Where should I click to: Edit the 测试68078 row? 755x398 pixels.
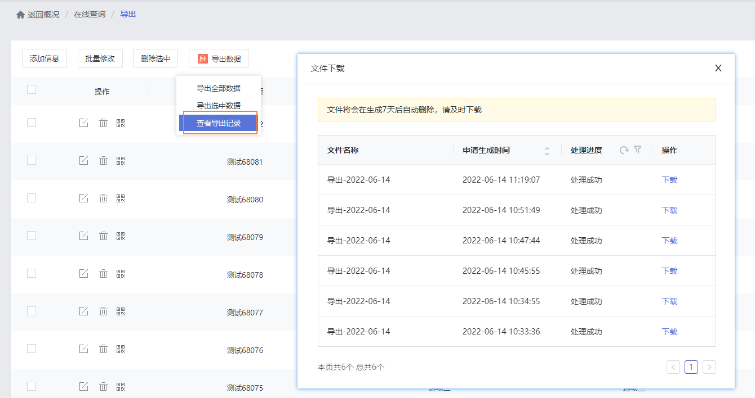click(83, 274)
